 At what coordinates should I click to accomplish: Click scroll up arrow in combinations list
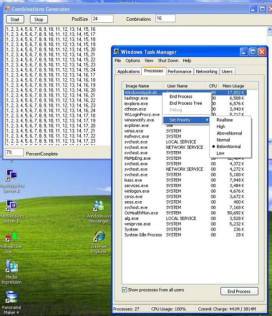pos(269,29)
